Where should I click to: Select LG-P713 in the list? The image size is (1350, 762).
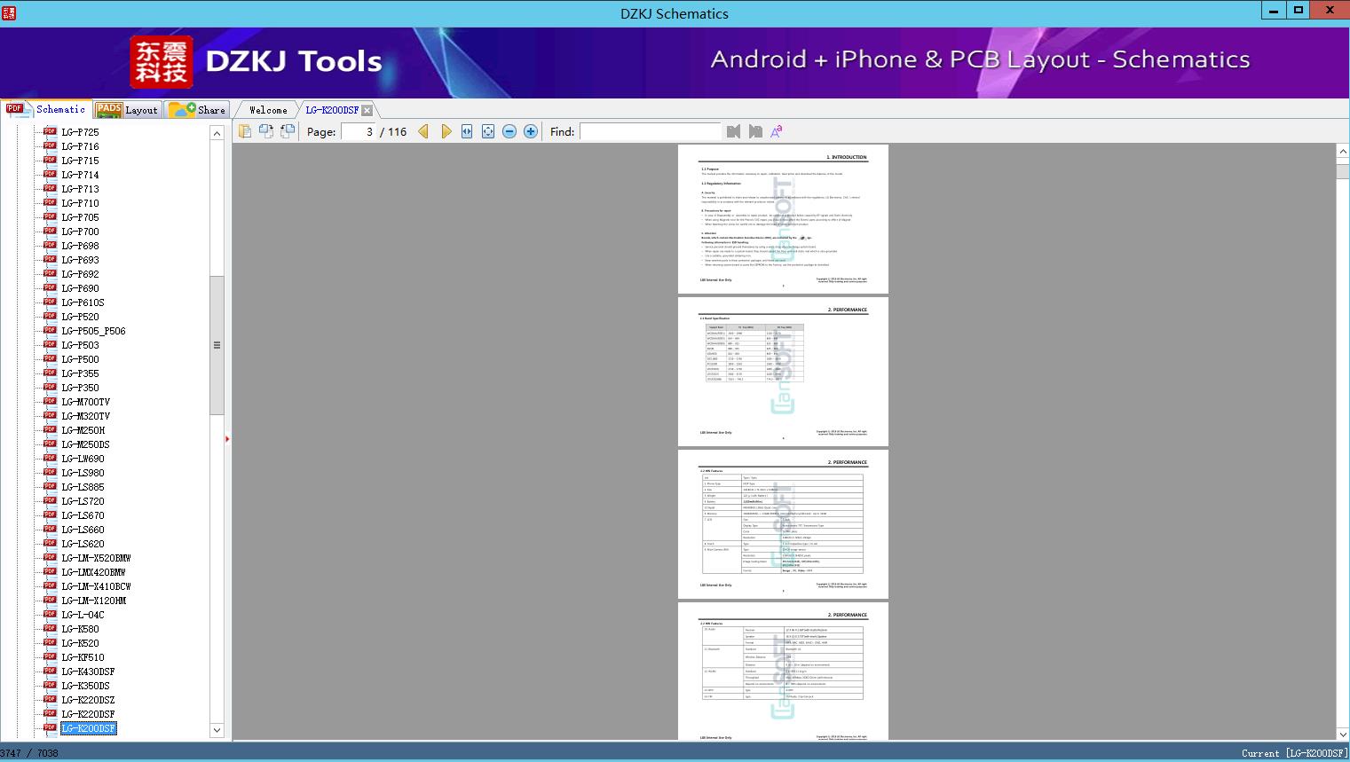coord(81,189)
